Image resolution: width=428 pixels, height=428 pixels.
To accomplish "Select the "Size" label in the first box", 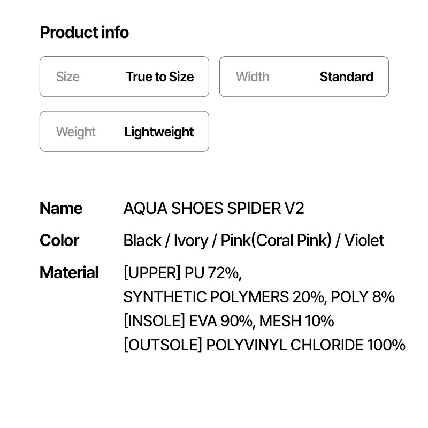I will (68, 77).
